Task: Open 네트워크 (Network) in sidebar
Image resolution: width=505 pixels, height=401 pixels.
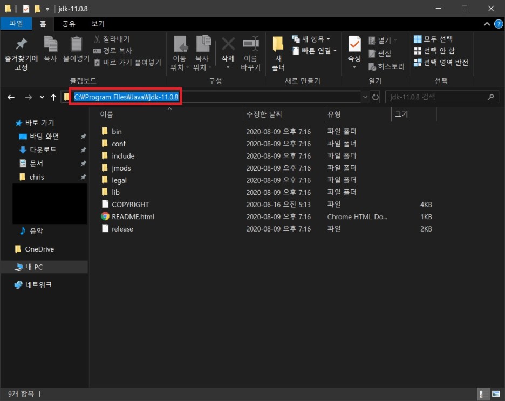Action: pyautogui.click(x=38, y=285)
